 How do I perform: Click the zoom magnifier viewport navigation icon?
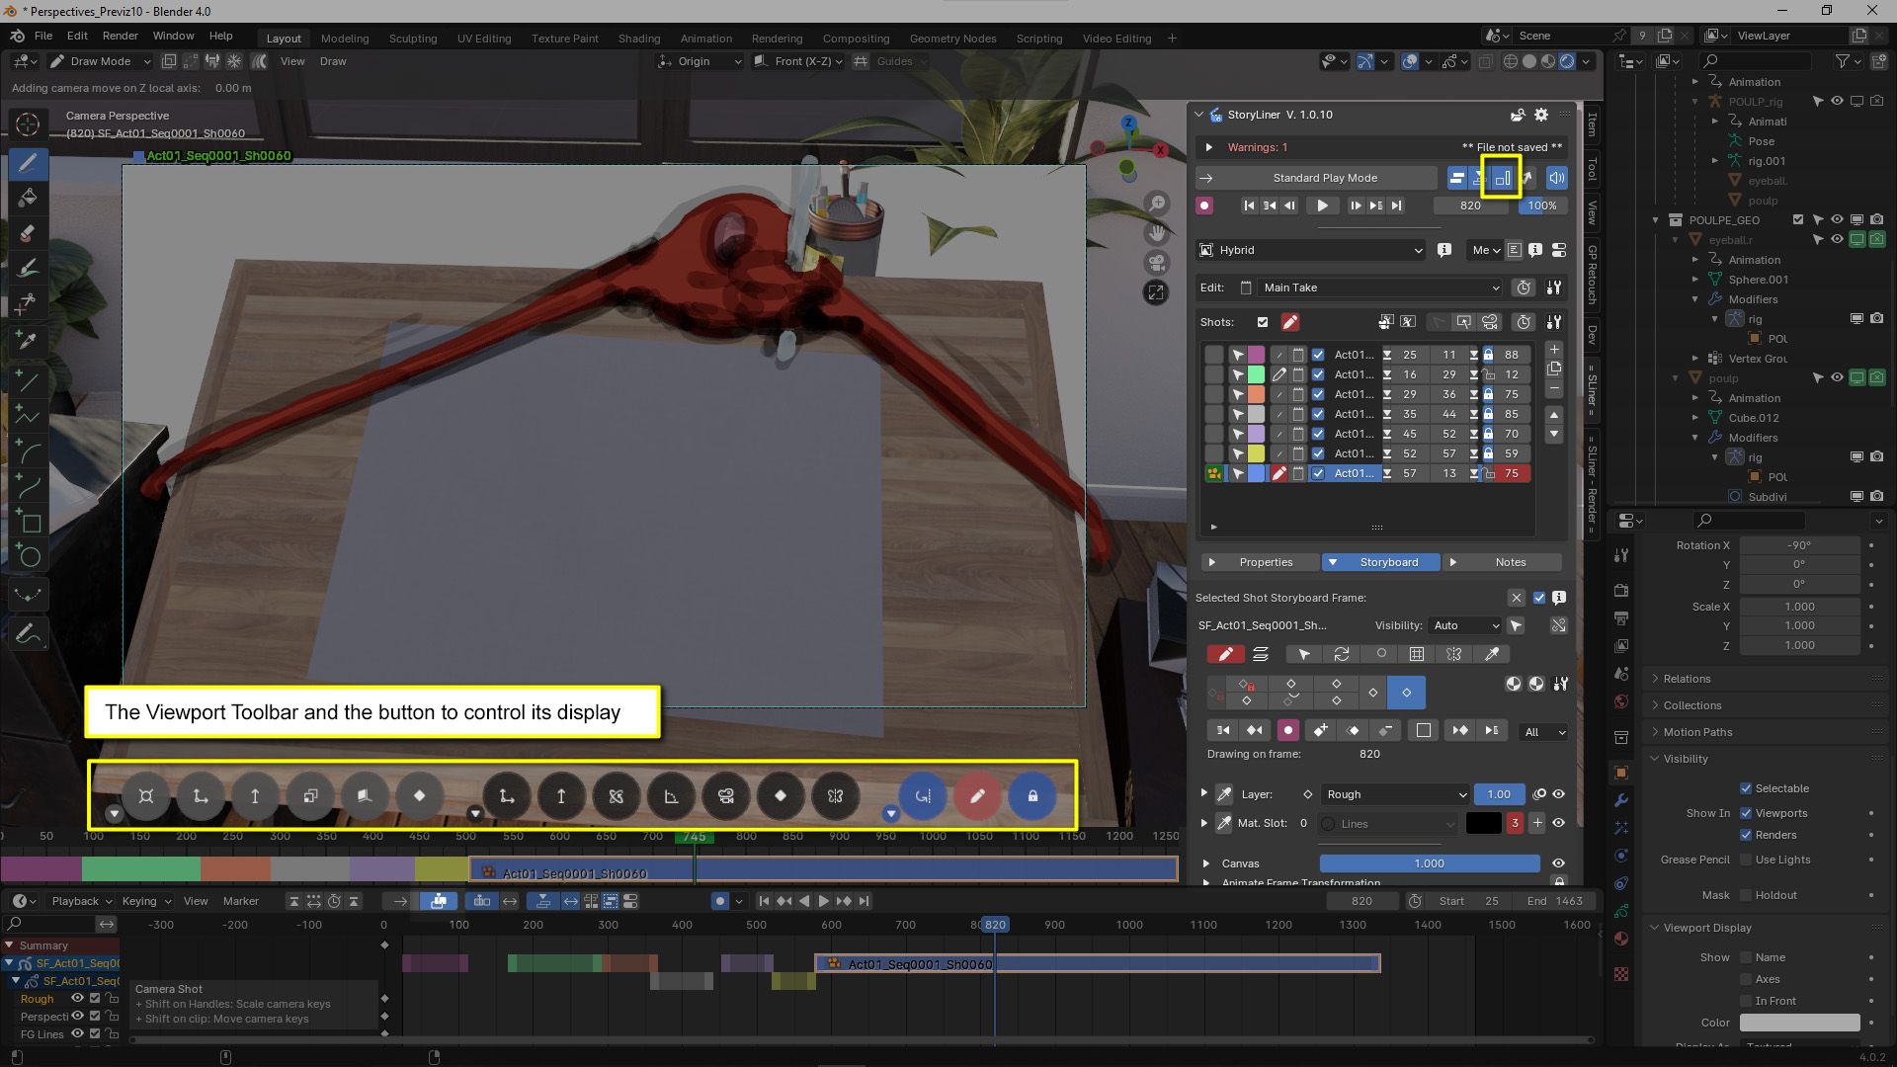tap(1156, 204)
